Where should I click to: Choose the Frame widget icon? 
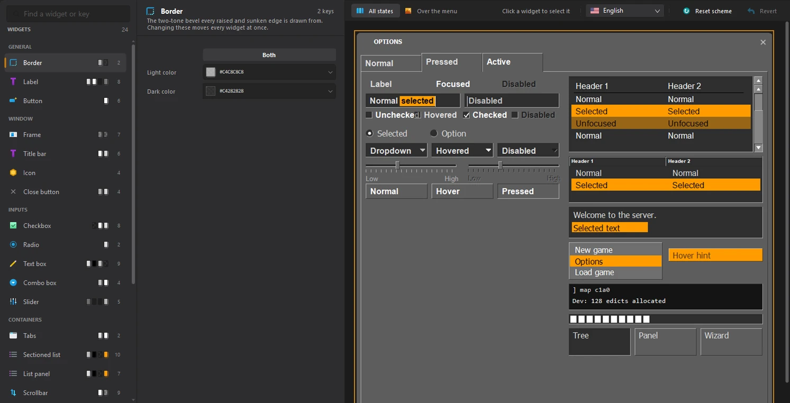click(x=13, y=134)
